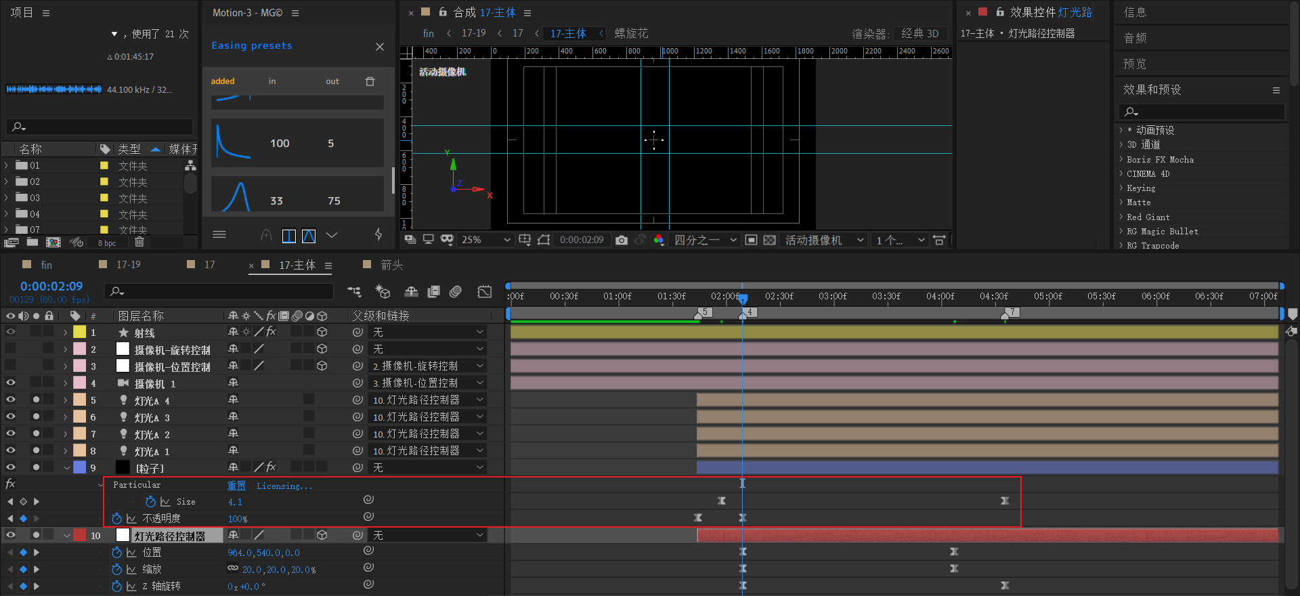Open the 信息 panel
Screen dimensions: 1300x596
[x=1135, y=12]
